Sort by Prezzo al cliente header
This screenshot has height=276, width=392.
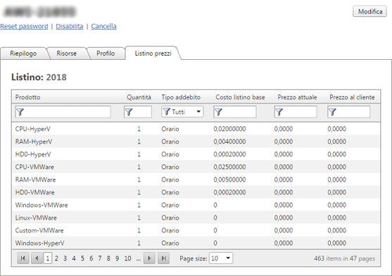[352, 97]
